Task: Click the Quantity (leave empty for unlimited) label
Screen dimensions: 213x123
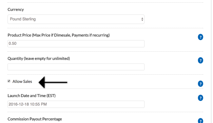Action: 39,59
